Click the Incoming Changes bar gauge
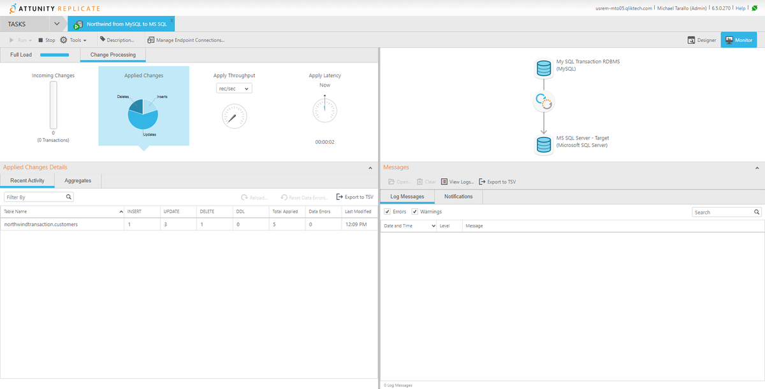Image resolution: width=765 pixels, height=389 pixels. point(54,105)
